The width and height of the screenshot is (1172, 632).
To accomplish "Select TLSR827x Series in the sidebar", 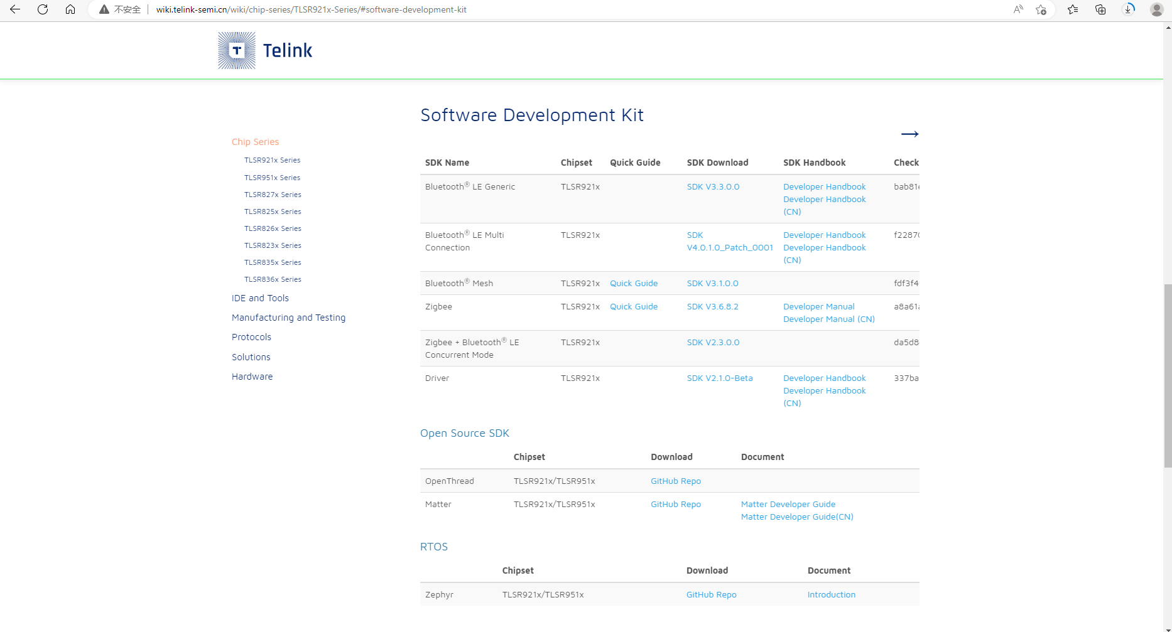I will coord(273,195).
